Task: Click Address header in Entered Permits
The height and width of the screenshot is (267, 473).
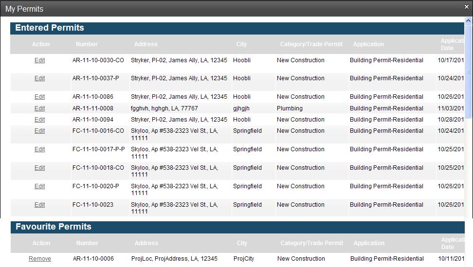Action: 146,44
